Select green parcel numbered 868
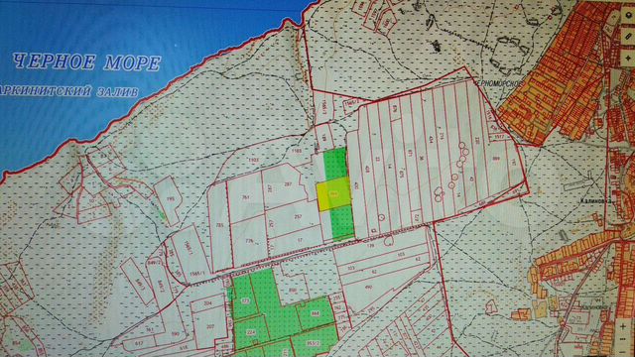 click(x=316, y=313)
